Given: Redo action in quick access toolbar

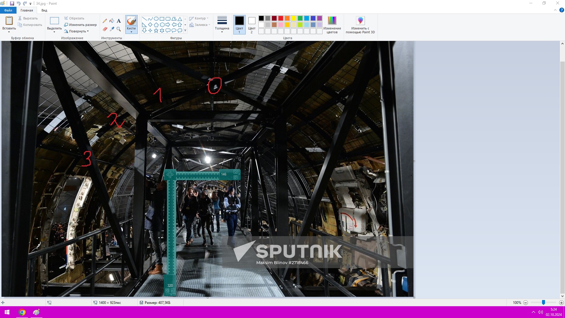Looking at the screenshot, I should 25,4.
